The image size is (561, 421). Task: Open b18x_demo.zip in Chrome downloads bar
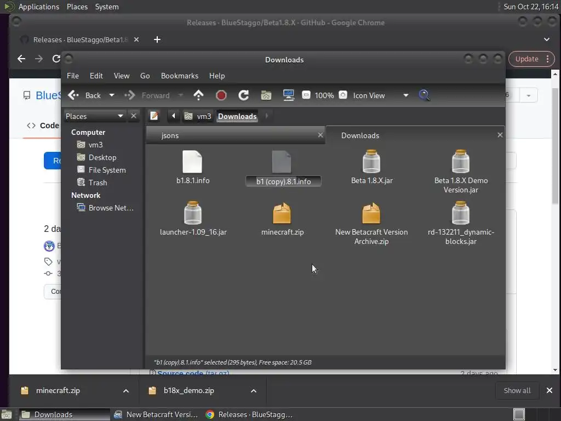tap(188, 390)
